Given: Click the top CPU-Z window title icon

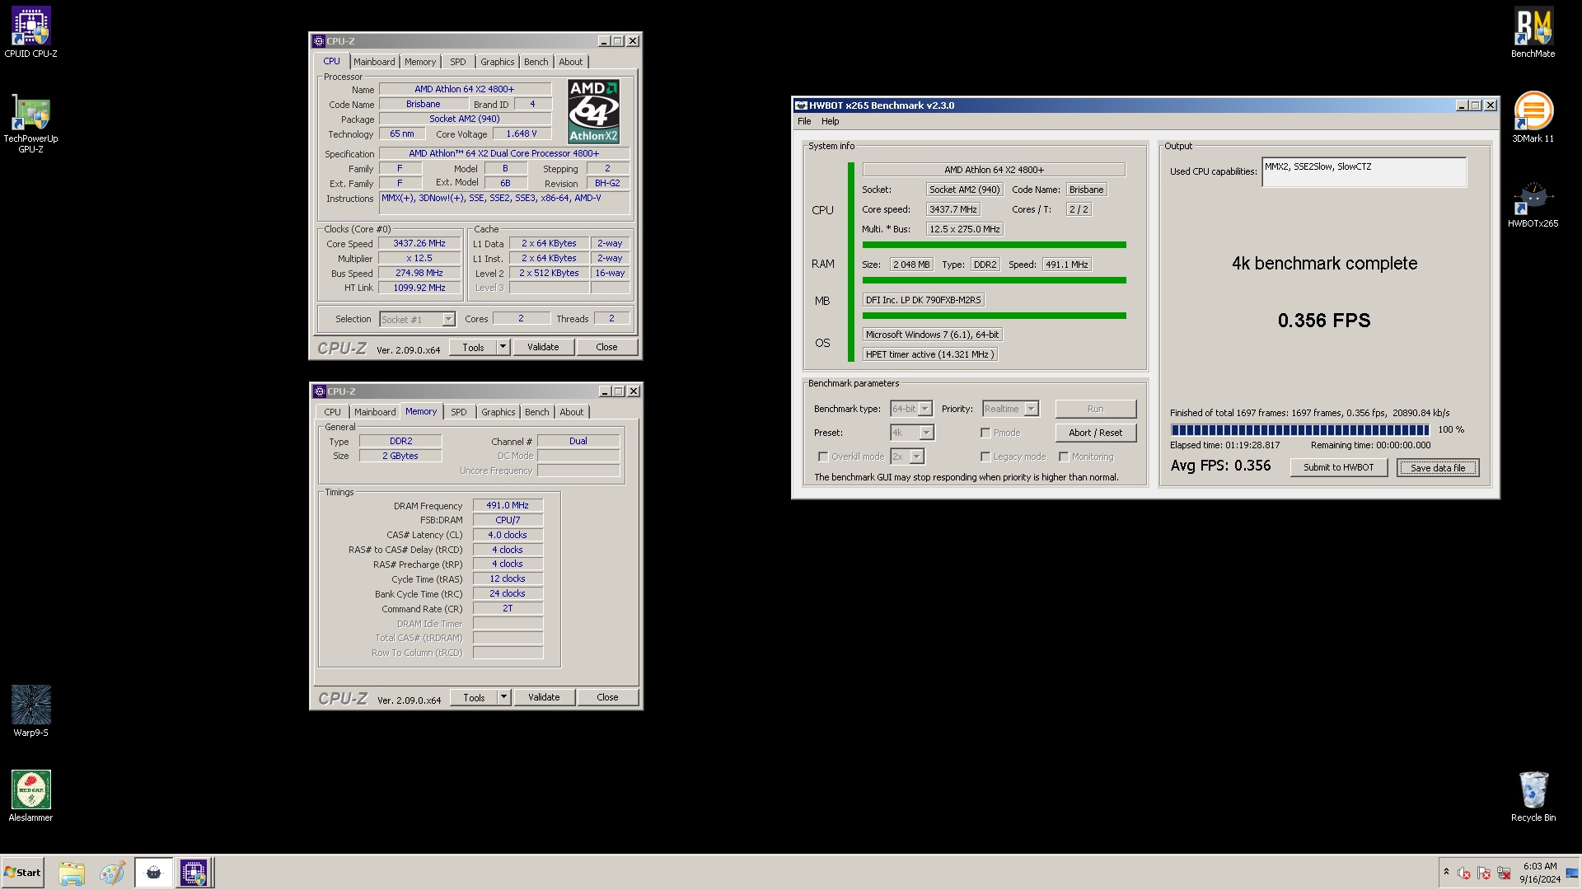Looking at the screenshot, I should click(x=319, y=41).
